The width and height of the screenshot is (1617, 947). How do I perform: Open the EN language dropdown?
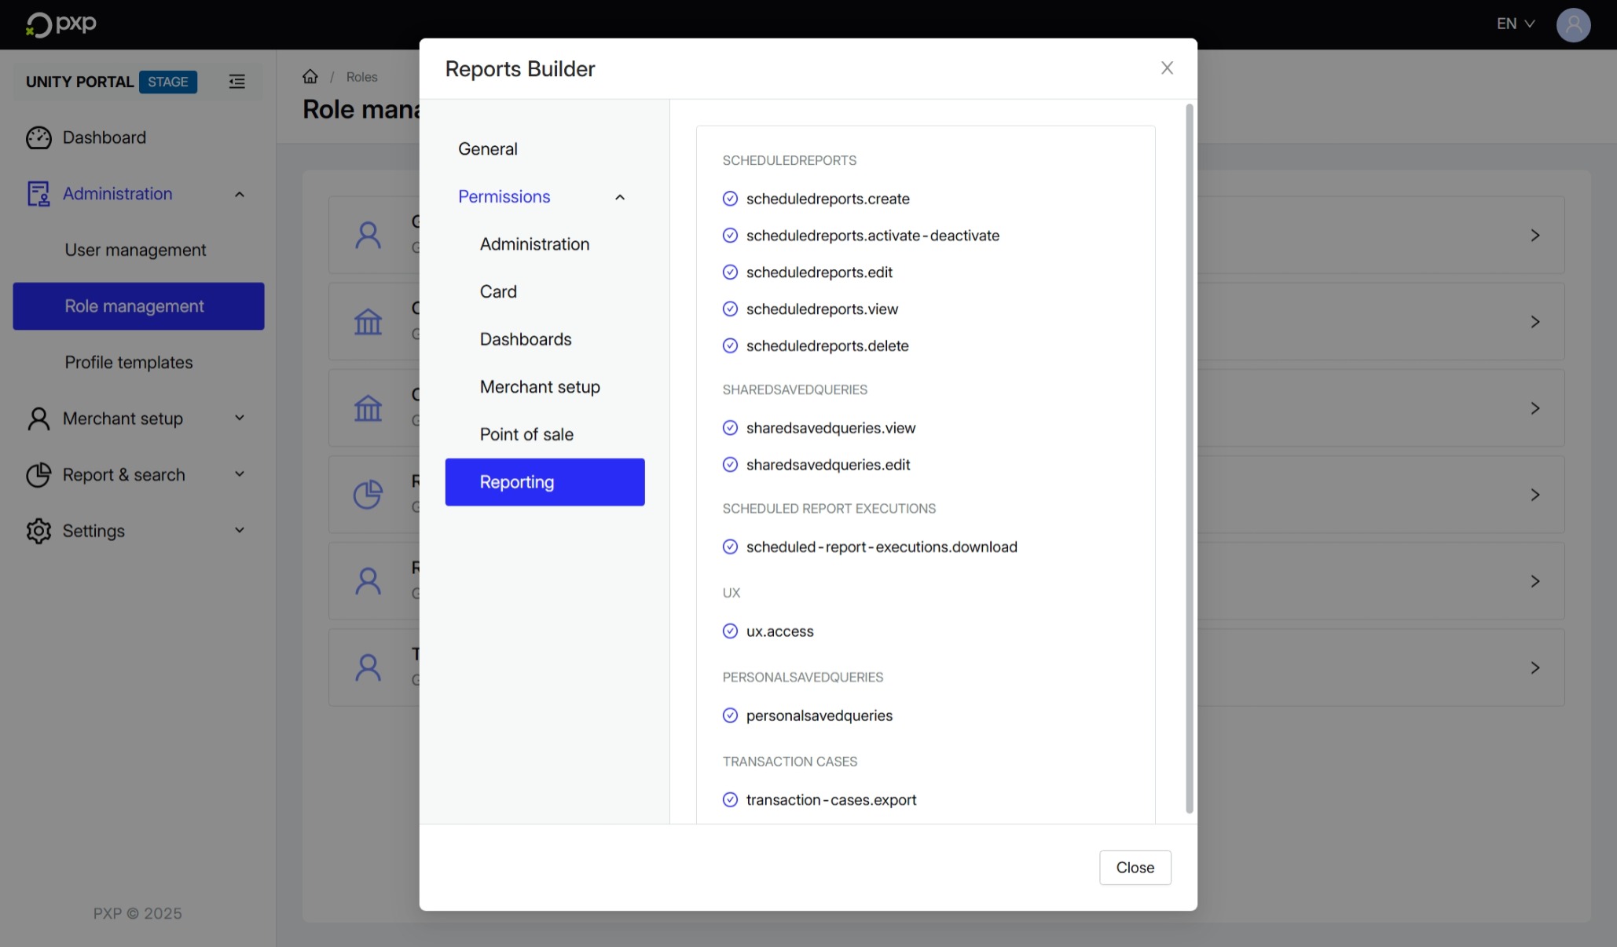(1515, 24)
